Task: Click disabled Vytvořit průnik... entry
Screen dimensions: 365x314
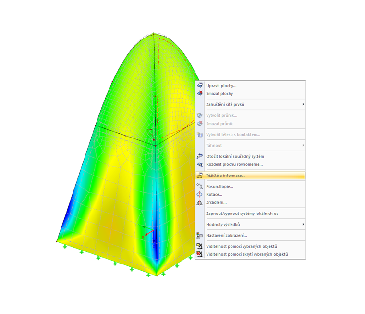Action: point(251,115)
